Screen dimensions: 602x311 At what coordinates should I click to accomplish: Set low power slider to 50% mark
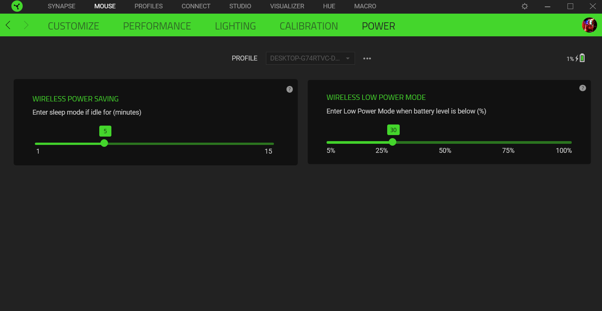pyautogui.click(x=445, y=143)
